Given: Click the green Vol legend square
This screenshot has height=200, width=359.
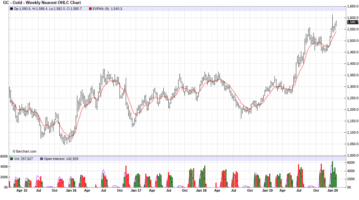Looking at the screenshot, I should pos(12,159).
